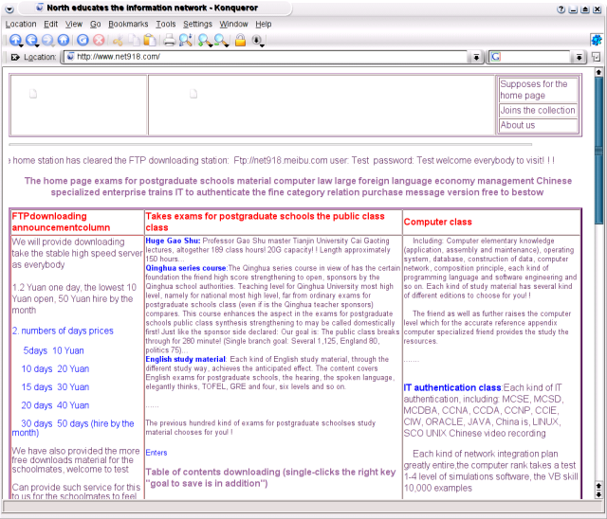Click 'FTPdownloading announcementcolumn' heading
Viewport: 607px width, 519px height.
click(x=61, y=222)
